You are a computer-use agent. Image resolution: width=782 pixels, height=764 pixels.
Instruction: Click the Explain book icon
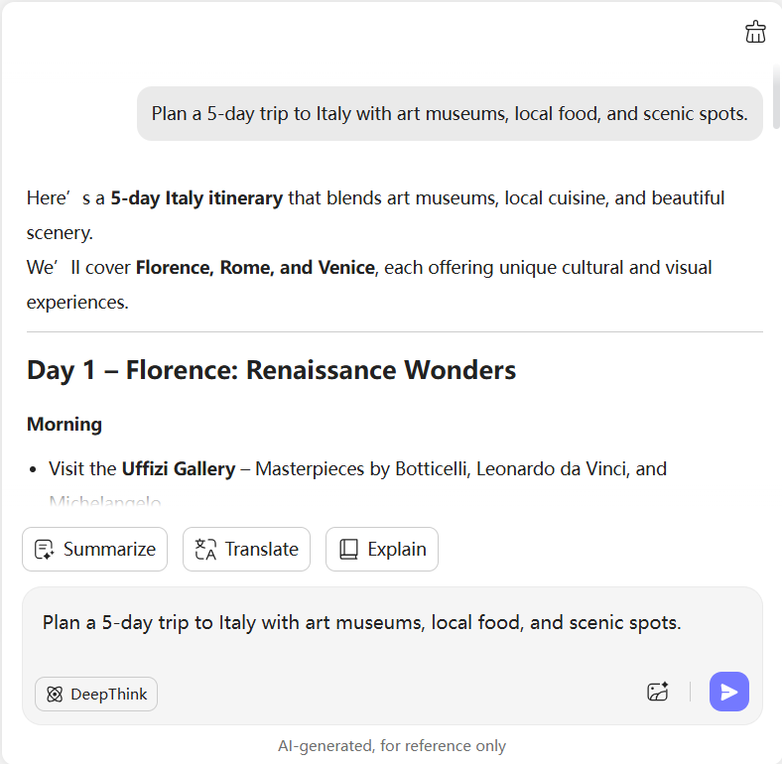point(348,550)
